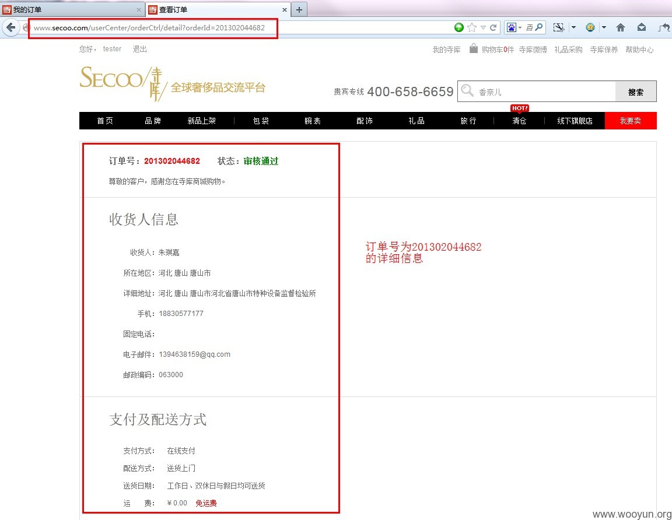Click the browser back arrow button

(x=10, y=28)
